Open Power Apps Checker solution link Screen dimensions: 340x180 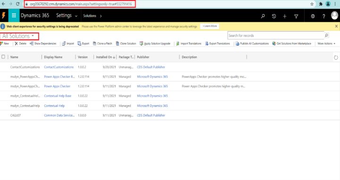tap(57, 86)
